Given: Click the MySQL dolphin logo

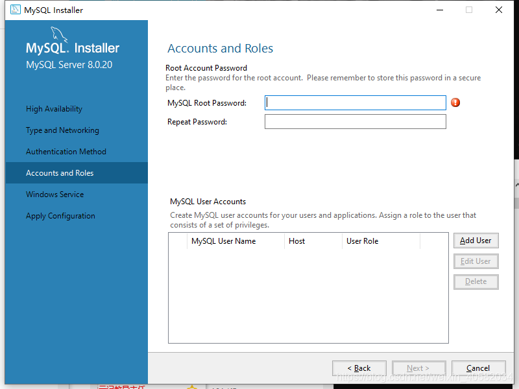Looking at the screenshot, I should [x=59, y=34].
